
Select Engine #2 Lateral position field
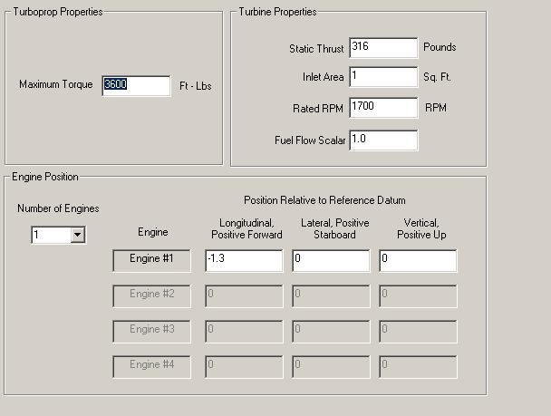click(x=331, y=295)
